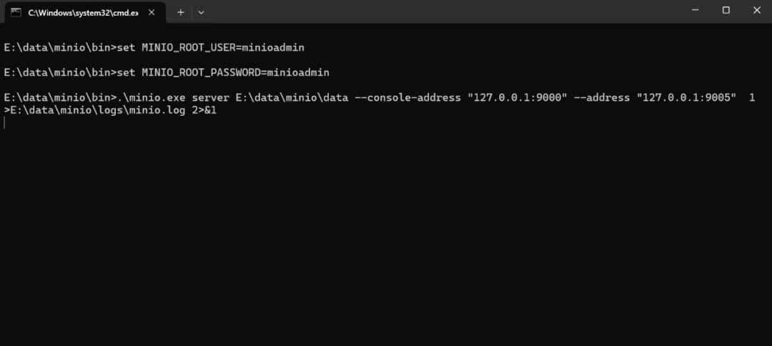This screenshot has height=346, width=772.
Task: Click the first E:\data\minio\bin> prompt
Action: (59, 47)
